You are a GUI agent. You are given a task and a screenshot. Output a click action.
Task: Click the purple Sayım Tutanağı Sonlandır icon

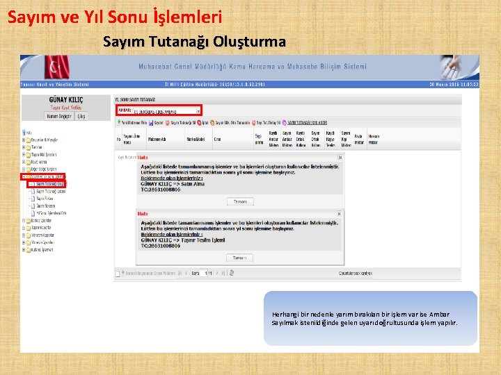(x=284, y=123)
